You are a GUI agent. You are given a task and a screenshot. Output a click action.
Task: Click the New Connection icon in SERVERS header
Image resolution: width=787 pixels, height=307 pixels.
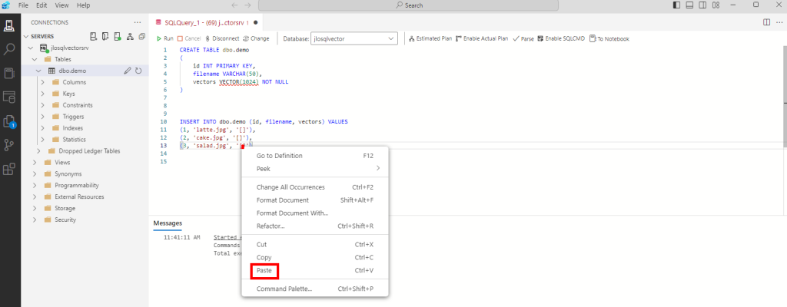pos(93,37)
